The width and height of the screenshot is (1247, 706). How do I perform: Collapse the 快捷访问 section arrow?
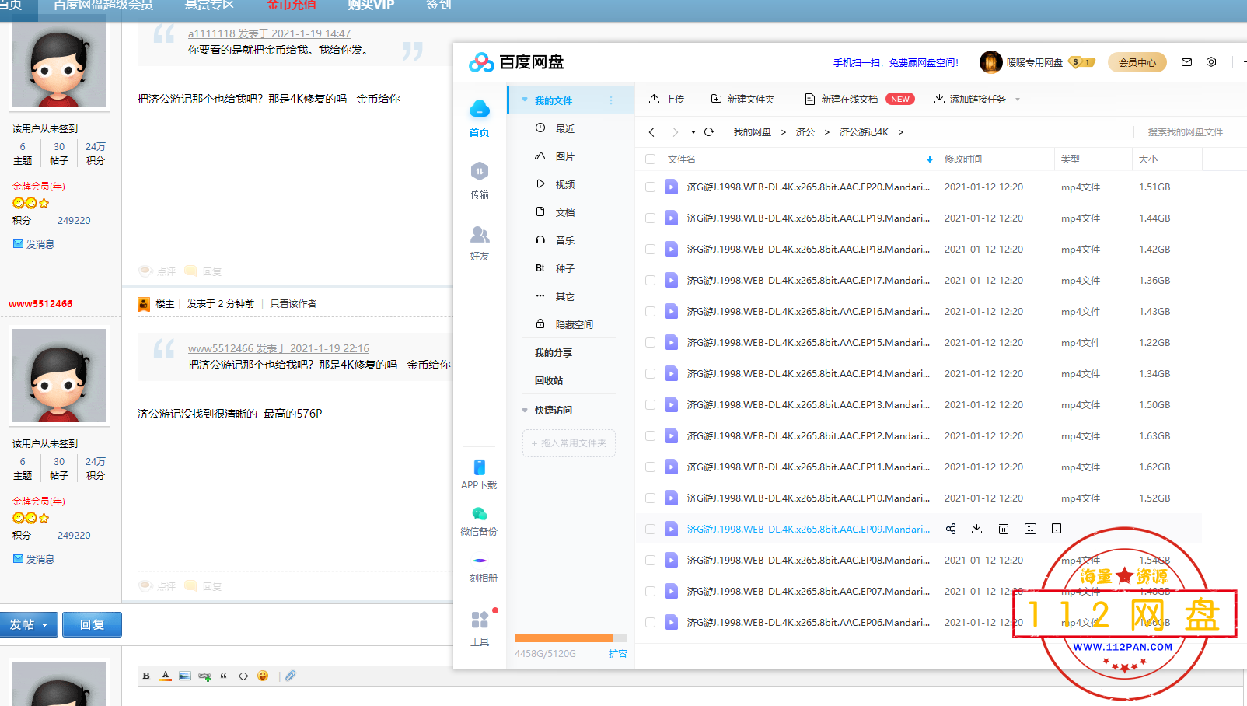tap(525, 410)
